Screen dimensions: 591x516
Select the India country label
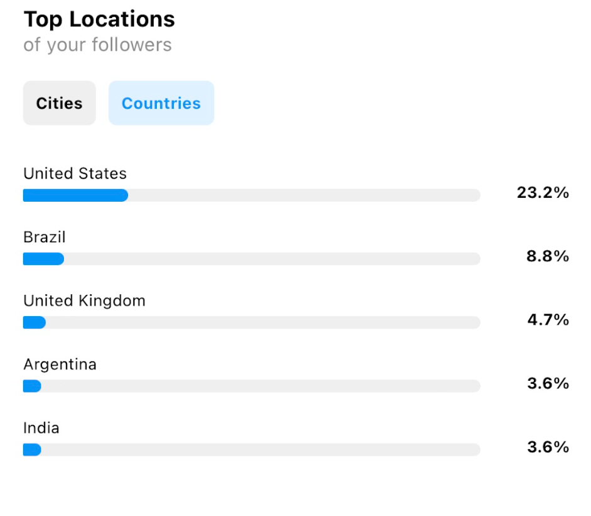coord(41,428)
